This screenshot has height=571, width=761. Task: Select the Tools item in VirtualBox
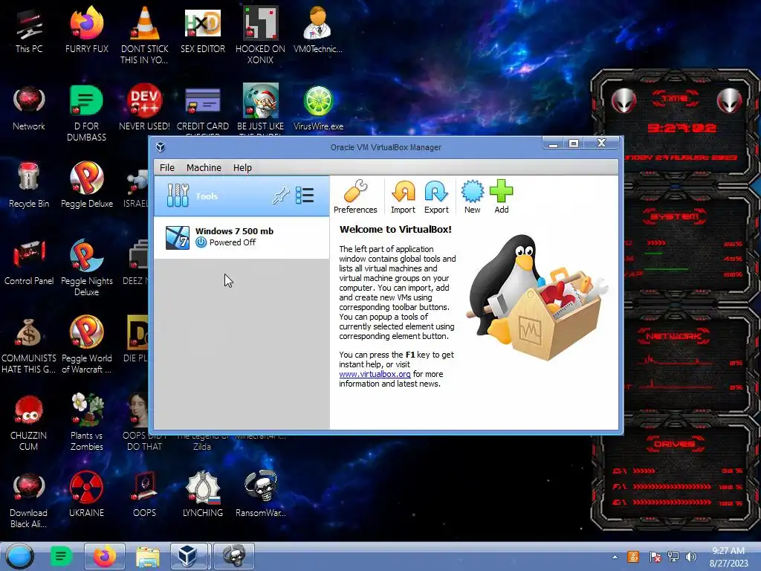coord(242,196)
